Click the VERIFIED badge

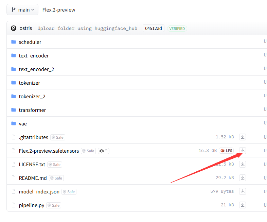[177, 29]
